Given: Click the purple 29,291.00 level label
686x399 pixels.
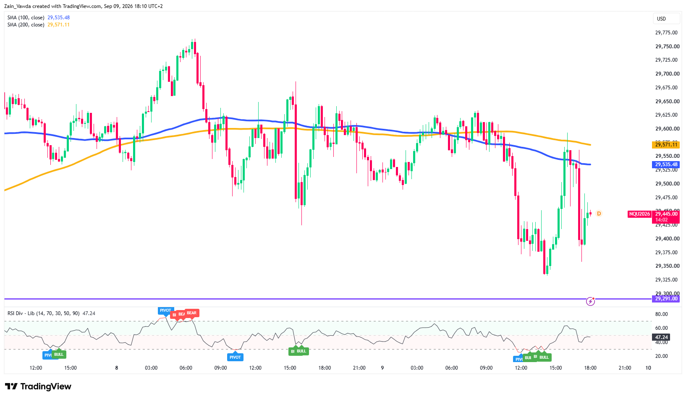Looking at the screenshot, I should tap(665, 299).
